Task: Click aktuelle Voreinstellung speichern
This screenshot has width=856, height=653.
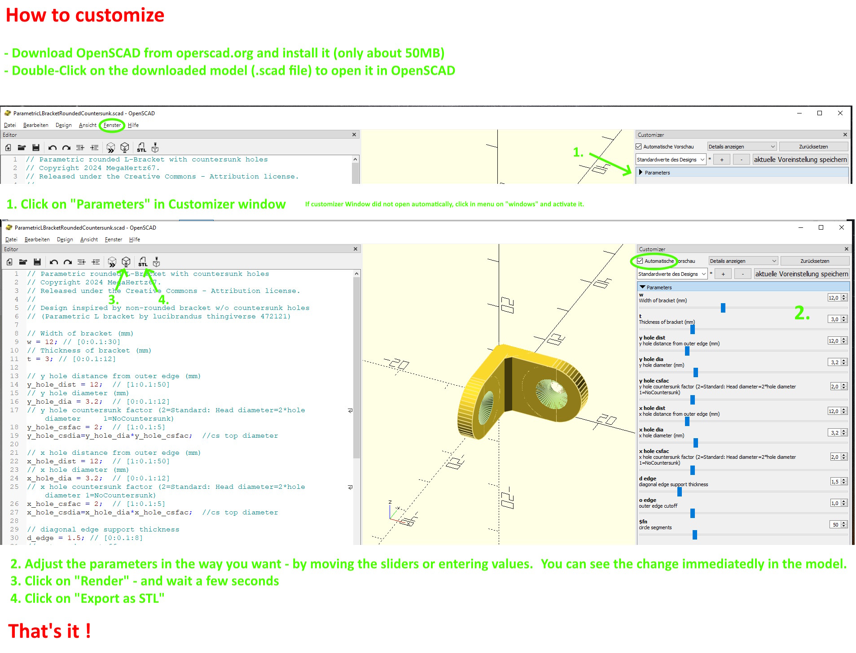Action: coord(801,274)
